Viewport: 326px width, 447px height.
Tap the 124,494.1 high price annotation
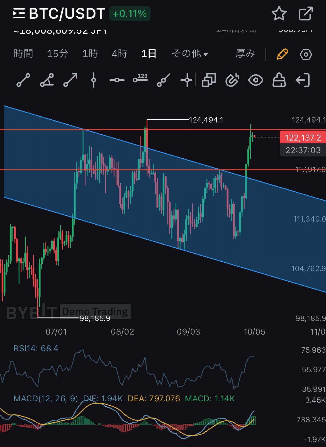point(206,120)
